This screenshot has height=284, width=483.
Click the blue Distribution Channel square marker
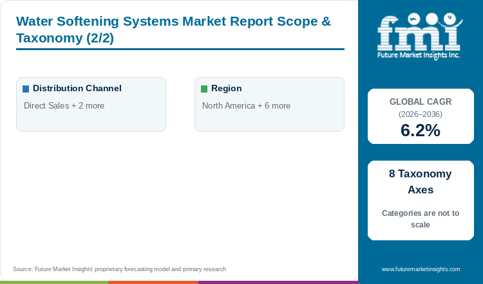pos(26,89)
